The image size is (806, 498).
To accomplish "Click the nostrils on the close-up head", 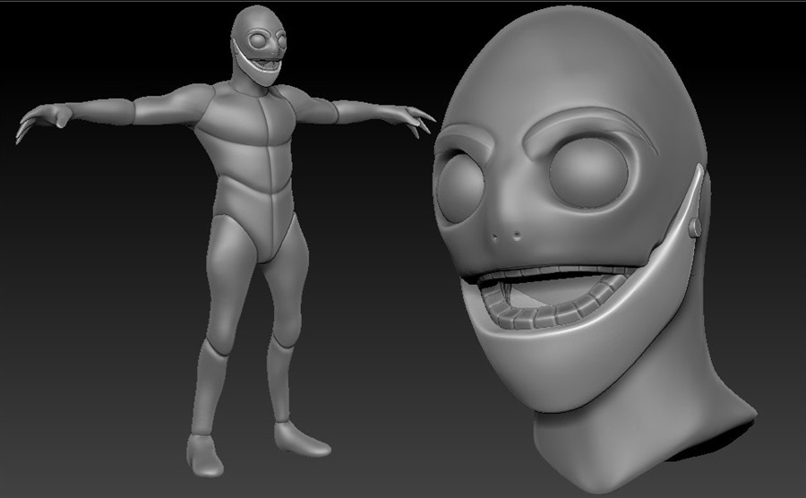I will (509, 237).
